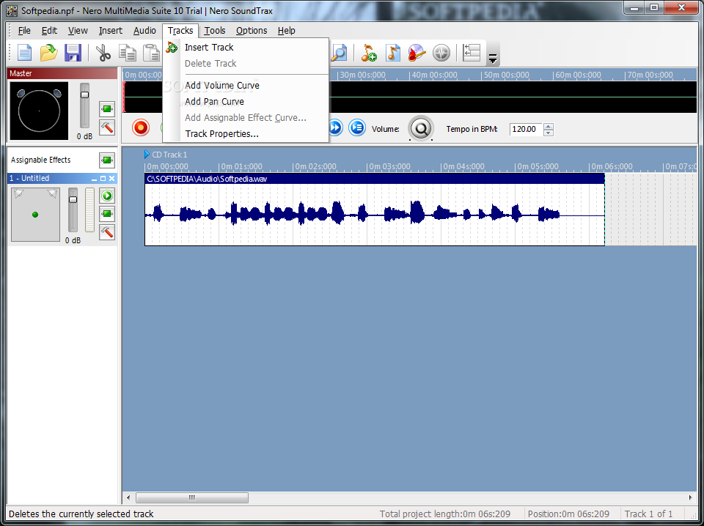Close the 1 - Untitled track panel

coord(111,179)
